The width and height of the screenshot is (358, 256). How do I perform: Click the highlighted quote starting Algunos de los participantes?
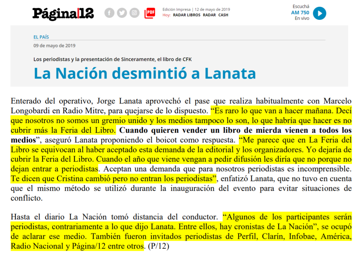(x=287, y=216)
